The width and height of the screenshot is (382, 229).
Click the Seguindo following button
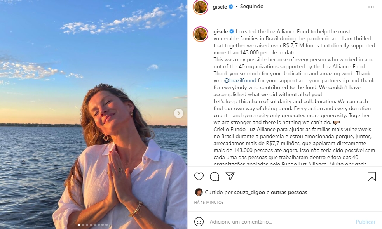click(x=252, y=7)
